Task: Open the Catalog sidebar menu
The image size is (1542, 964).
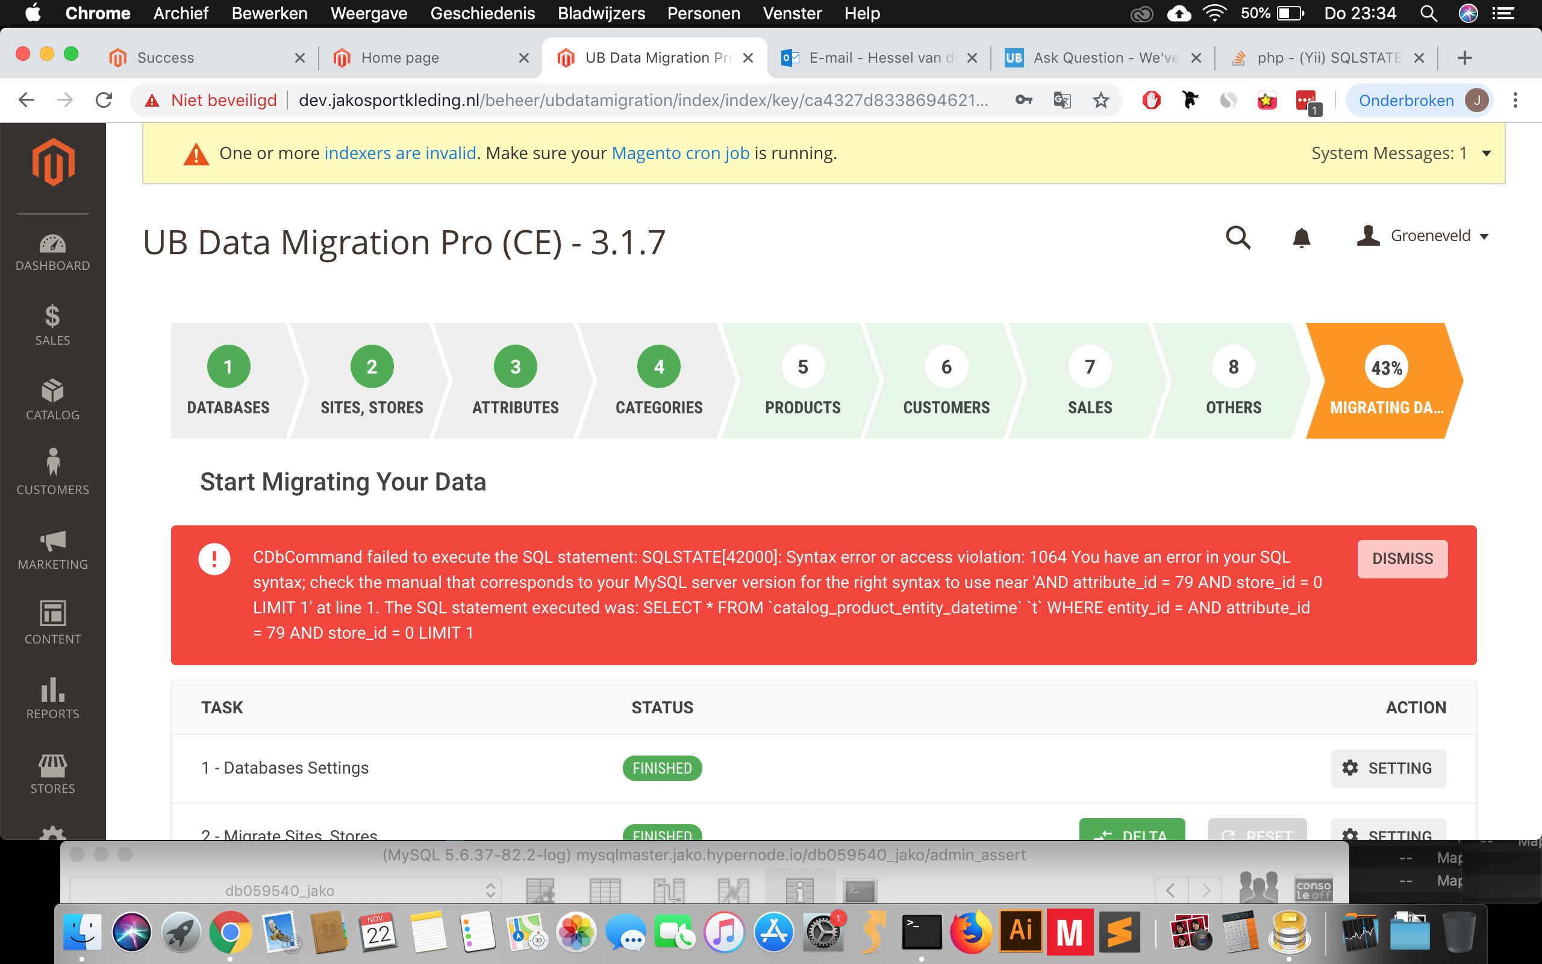Action: click(x=52, y=399)
